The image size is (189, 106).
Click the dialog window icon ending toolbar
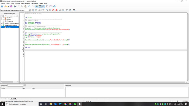pos(74,10)
